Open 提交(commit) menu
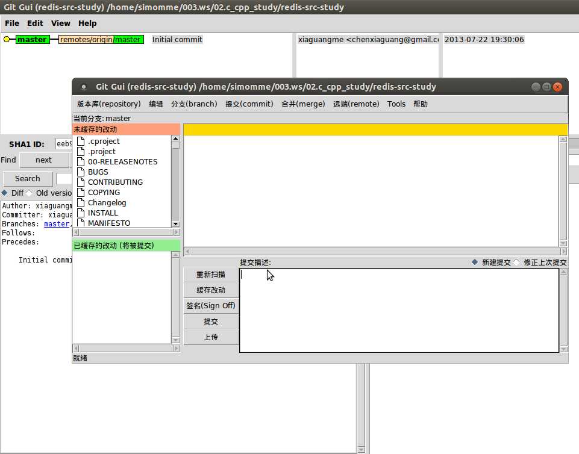This screenshot has height=454, width=579. [249, 104]
